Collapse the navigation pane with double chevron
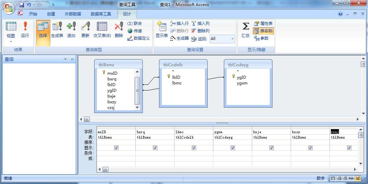 click(72, 60)
